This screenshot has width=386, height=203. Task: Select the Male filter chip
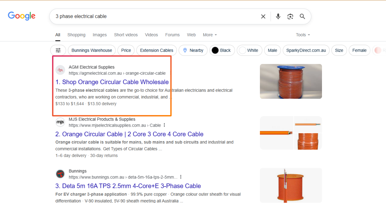pos(272,50)
